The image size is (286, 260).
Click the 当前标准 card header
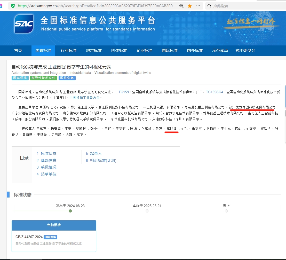coord(54,225)
